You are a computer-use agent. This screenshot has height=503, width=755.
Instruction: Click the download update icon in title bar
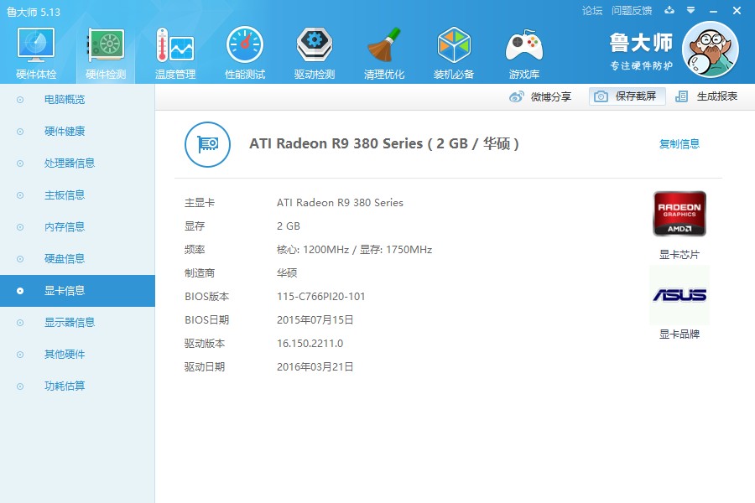click(x=669, y=10)
